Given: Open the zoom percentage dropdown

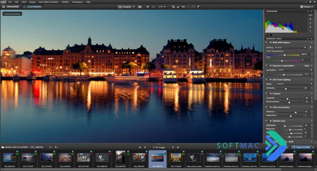Looking at the screenshot, I should pyautogui.click(x=162, y=7).
